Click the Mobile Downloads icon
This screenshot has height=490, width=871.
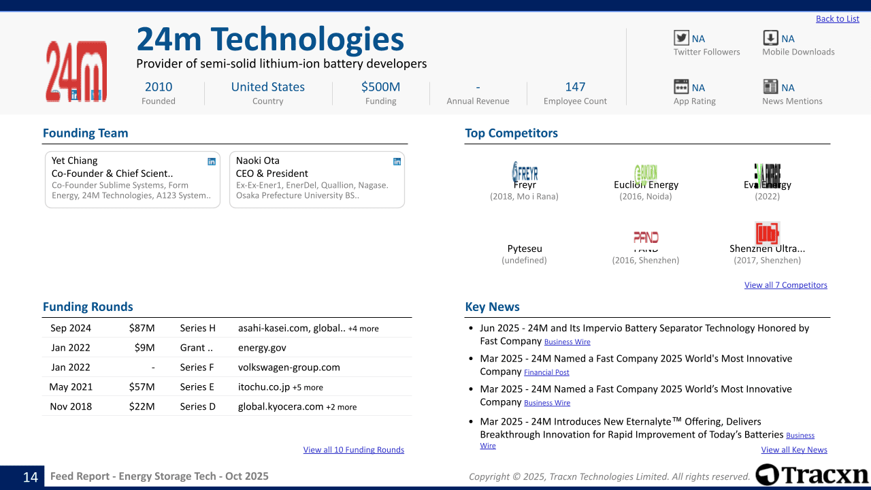[x=770, y=38]
